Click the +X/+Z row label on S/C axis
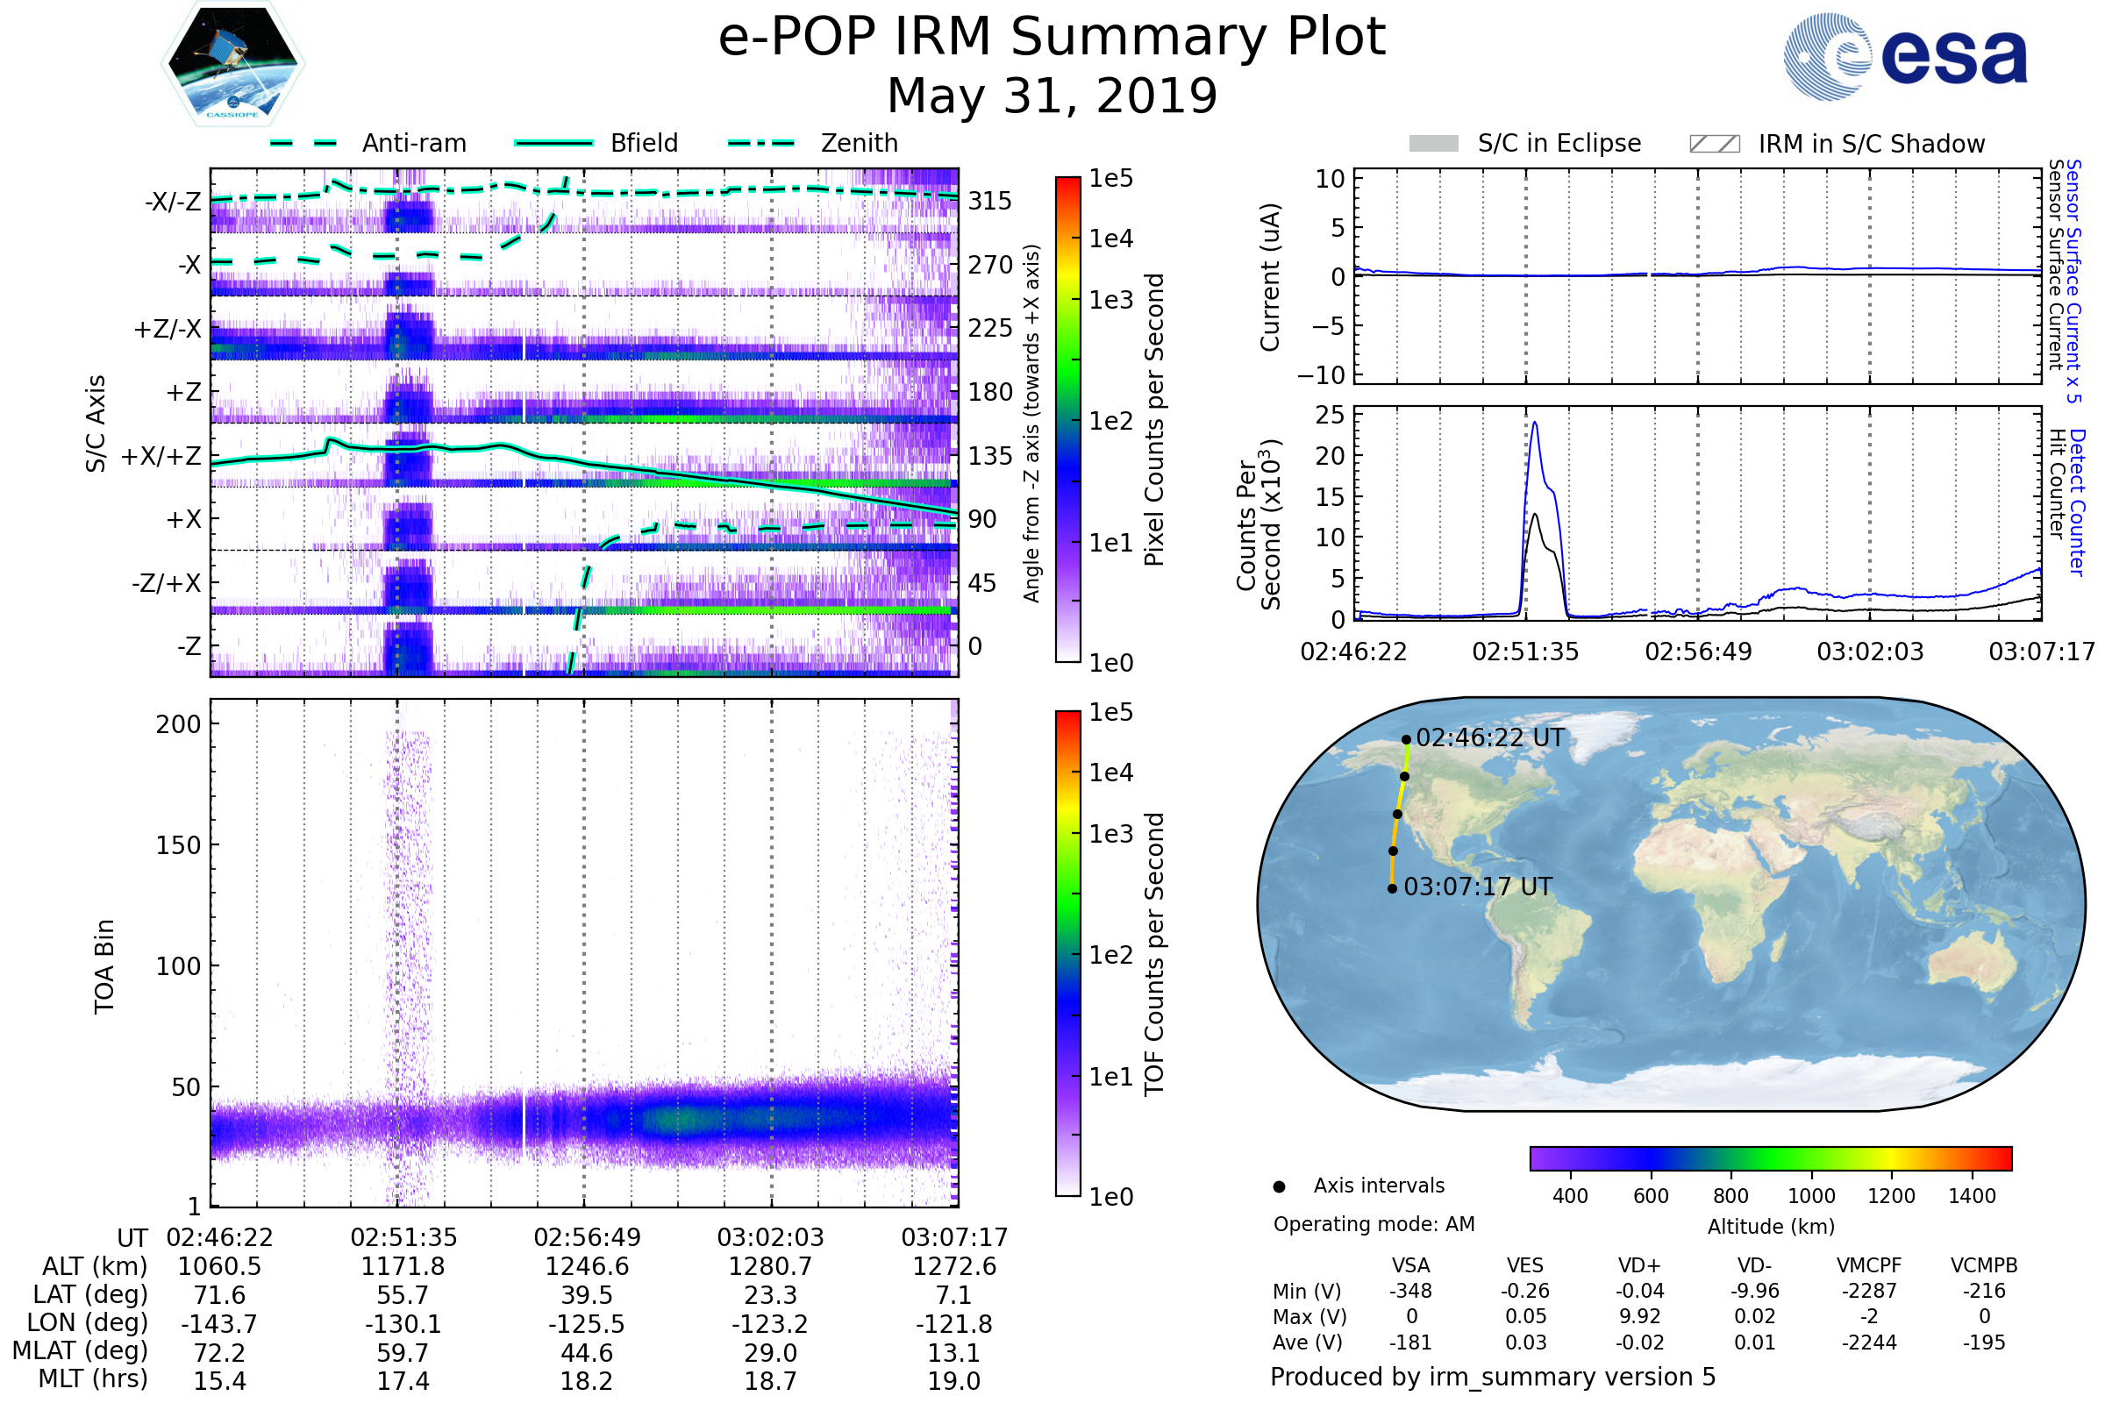 (161, 456)
